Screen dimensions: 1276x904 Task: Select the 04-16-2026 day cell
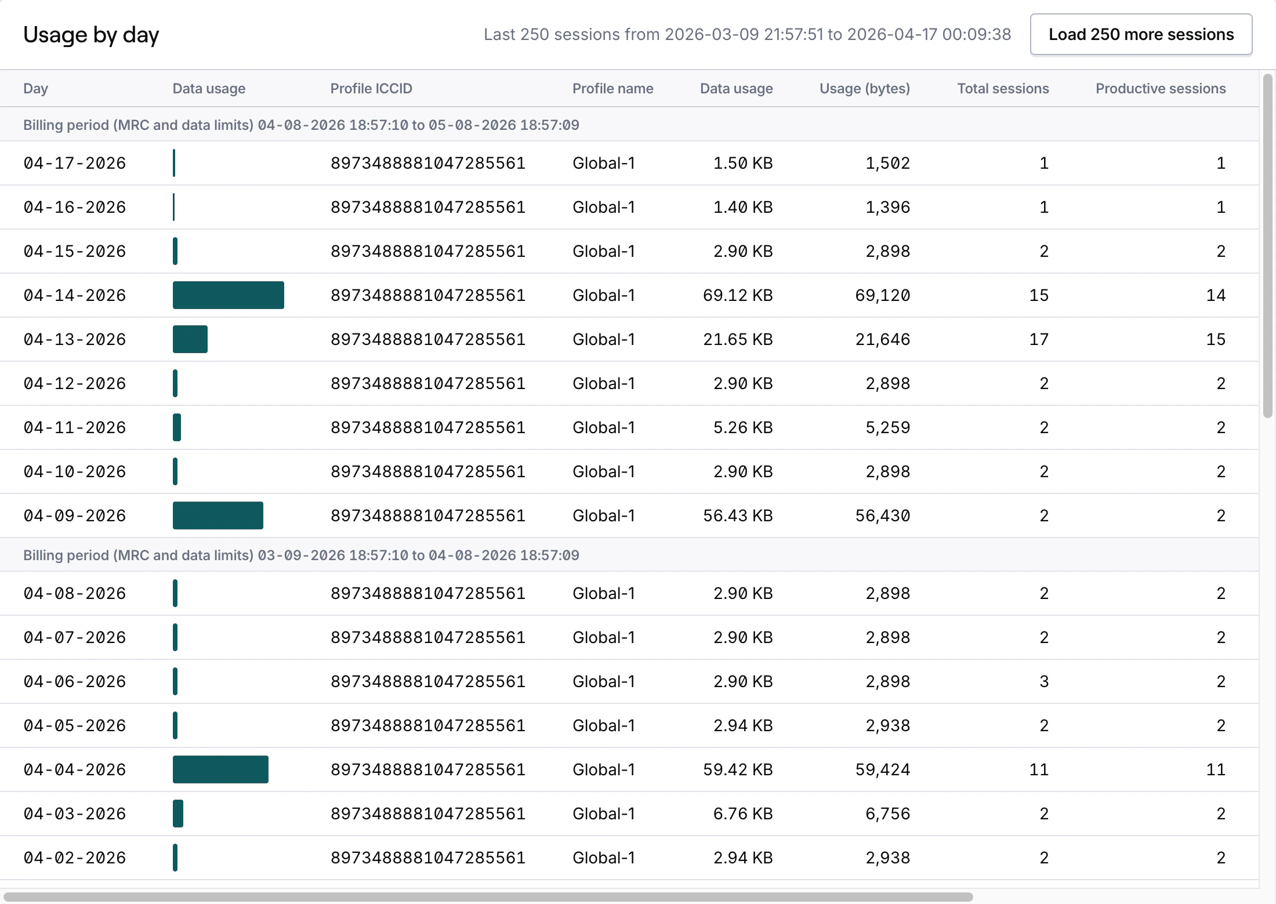[75, 207]
